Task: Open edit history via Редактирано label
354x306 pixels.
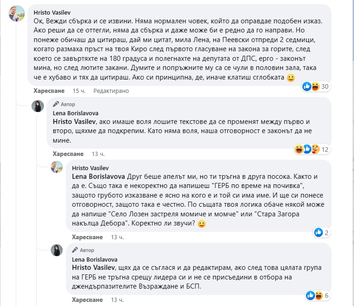Action: 111,91
